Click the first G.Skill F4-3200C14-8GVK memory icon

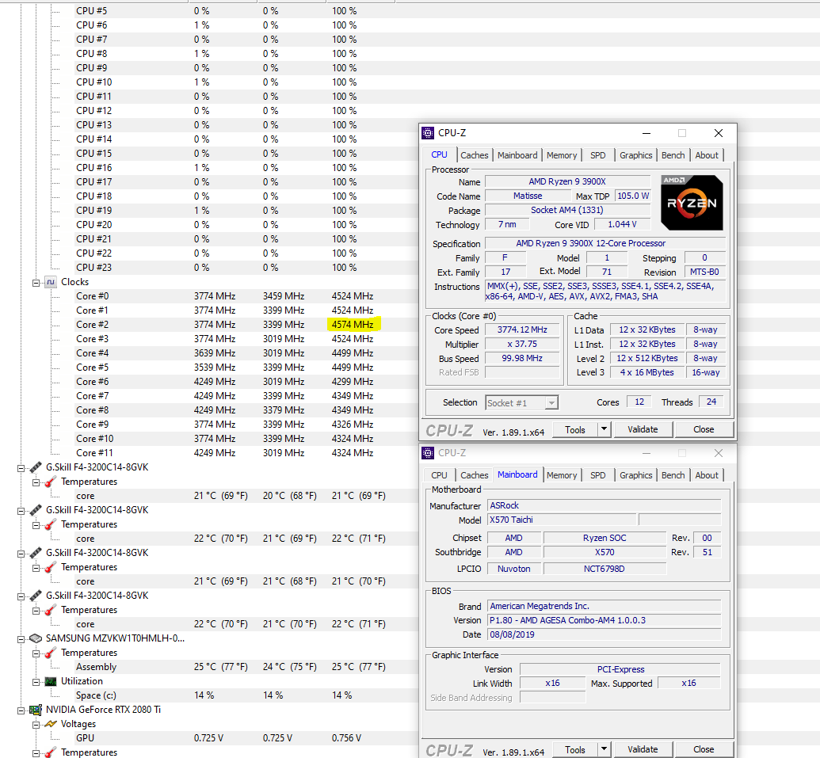point(36,467)
